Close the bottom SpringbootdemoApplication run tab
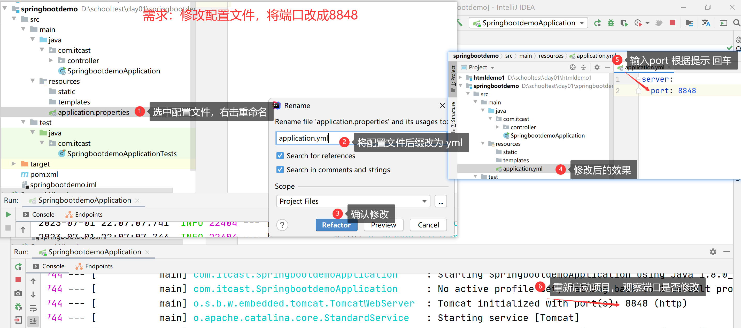This screenshot has width=741, height=328. (147, 252)
